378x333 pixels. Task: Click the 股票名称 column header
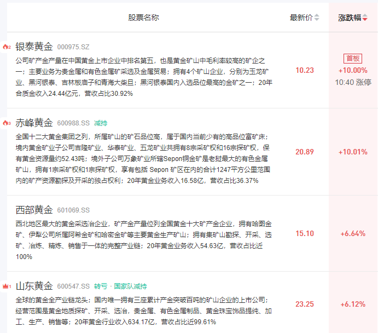click(143, 18)
